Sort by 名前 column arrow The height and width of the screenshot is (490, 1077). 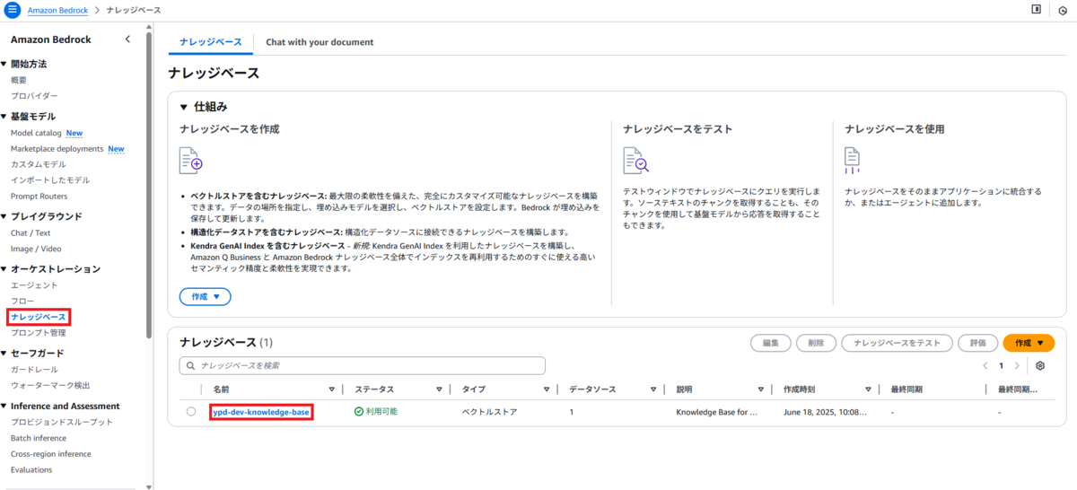(x=331, y=389)
